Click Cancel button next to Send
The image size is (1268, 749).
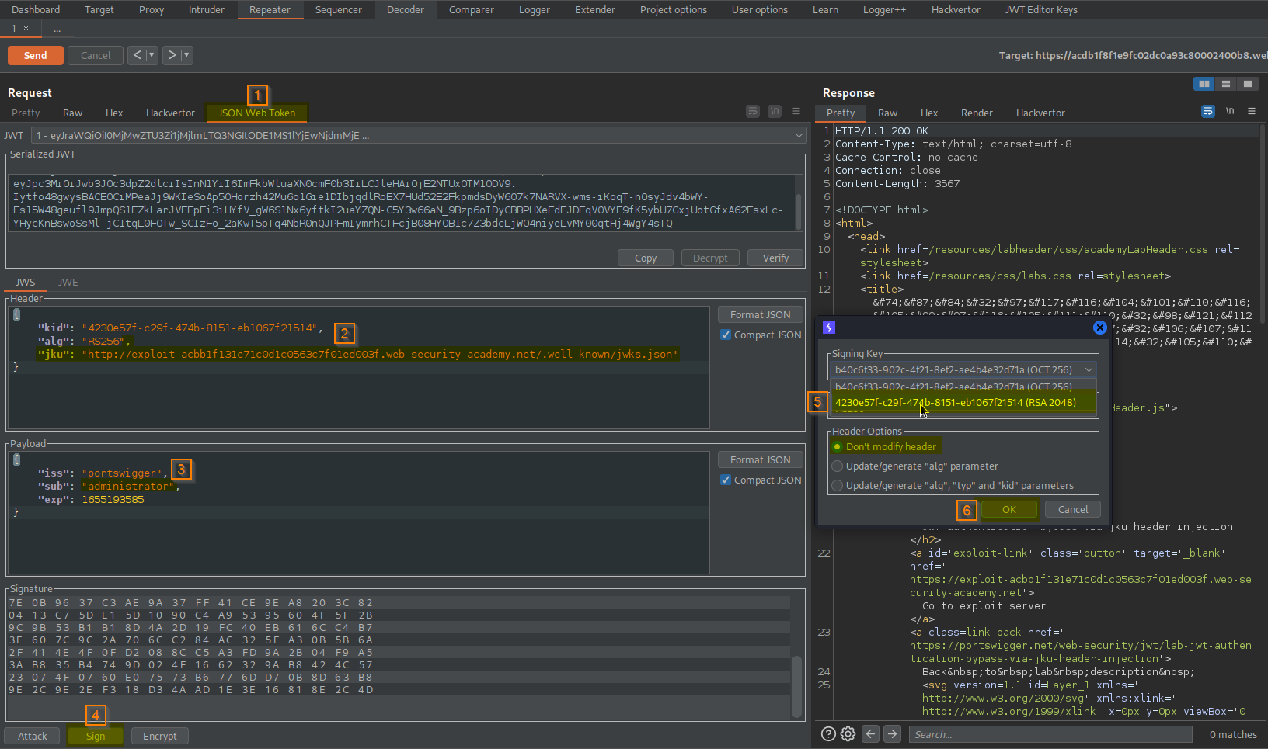pyautogui.click(x=96, y=55)
